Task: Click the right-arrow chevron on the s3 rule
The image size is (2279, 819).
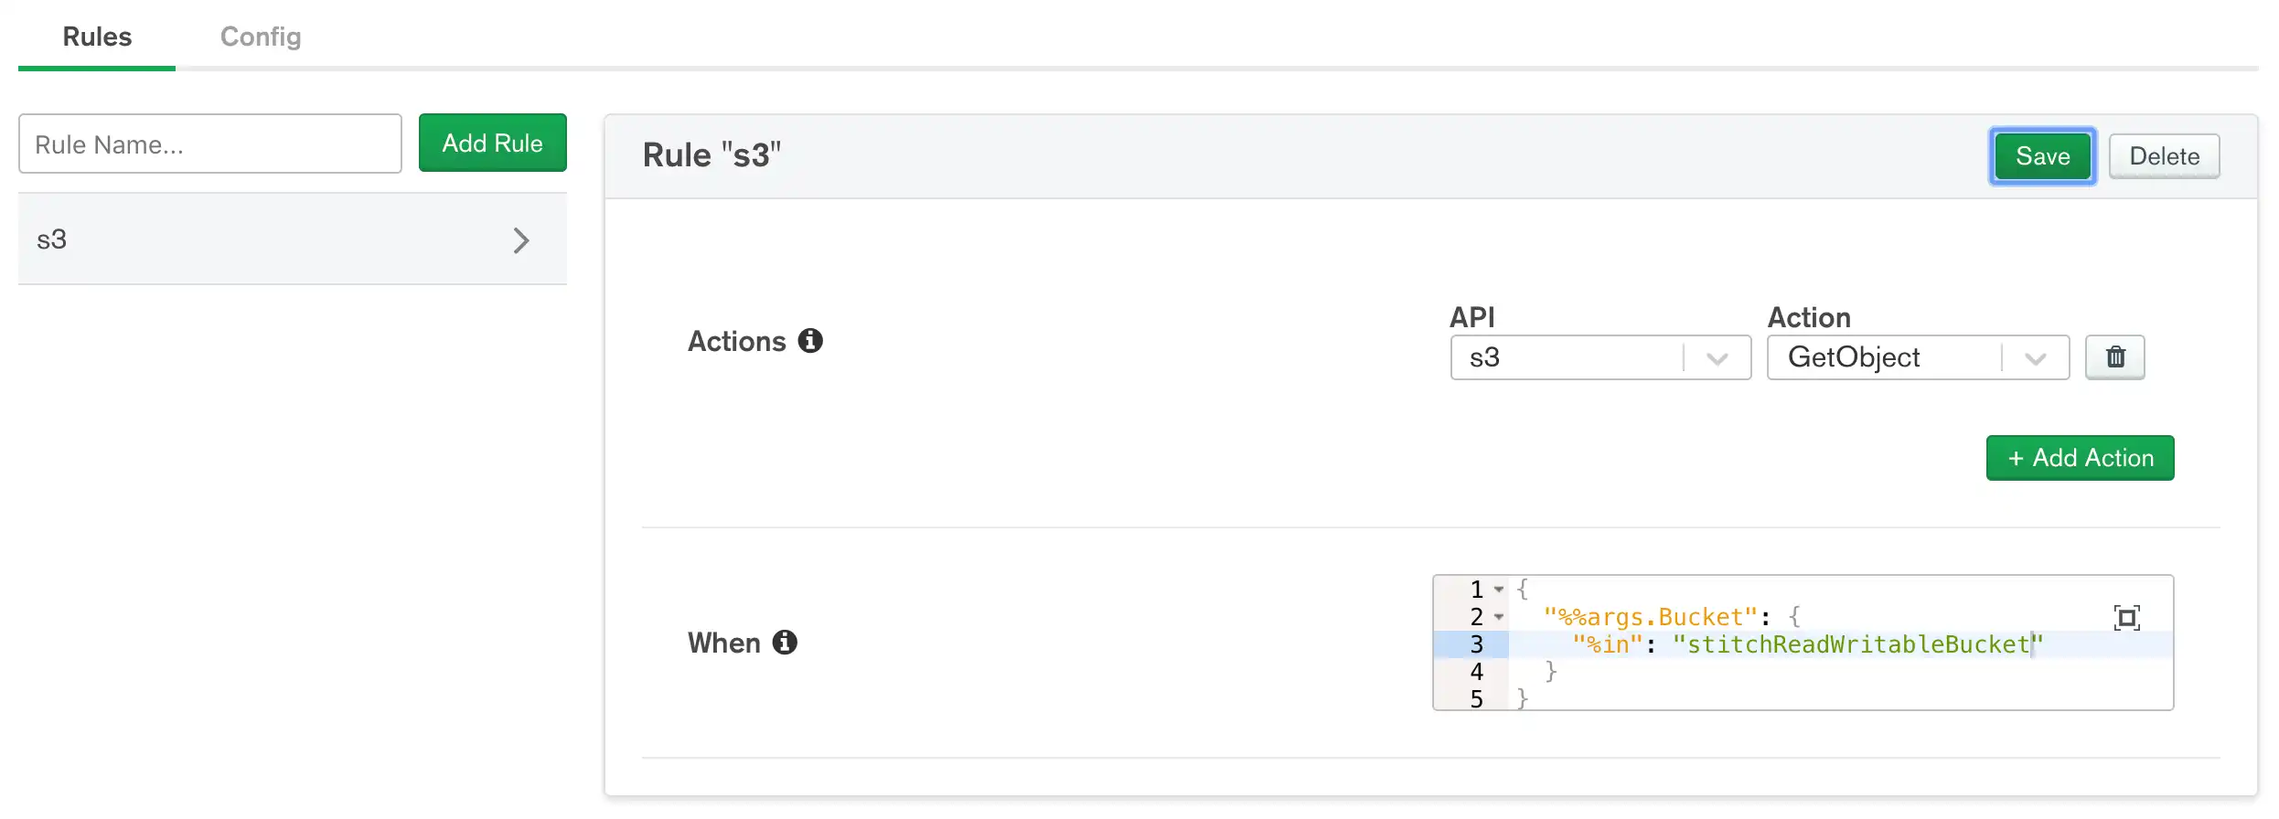Action: pos(522,239)
